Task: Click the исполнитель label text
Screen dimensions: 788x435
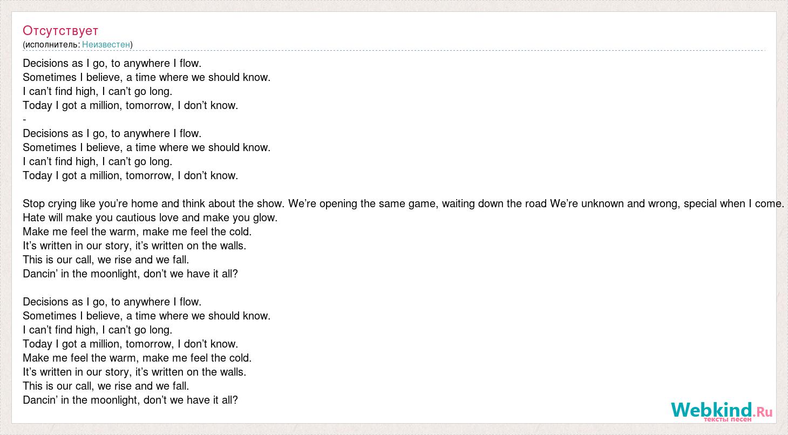Action: click(x=52, y=44)
